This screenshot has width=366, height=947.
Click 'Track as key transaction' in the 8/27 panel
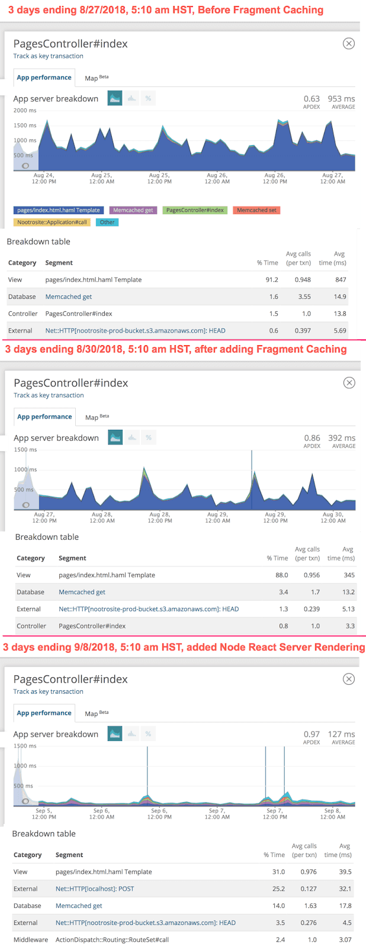coord(49,56)
